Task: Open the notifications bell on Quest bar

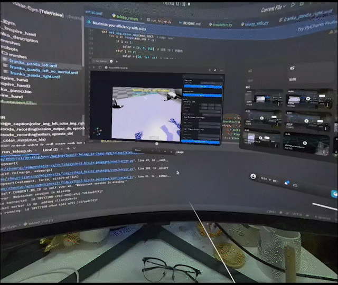Action: click(x=286, y=183)
